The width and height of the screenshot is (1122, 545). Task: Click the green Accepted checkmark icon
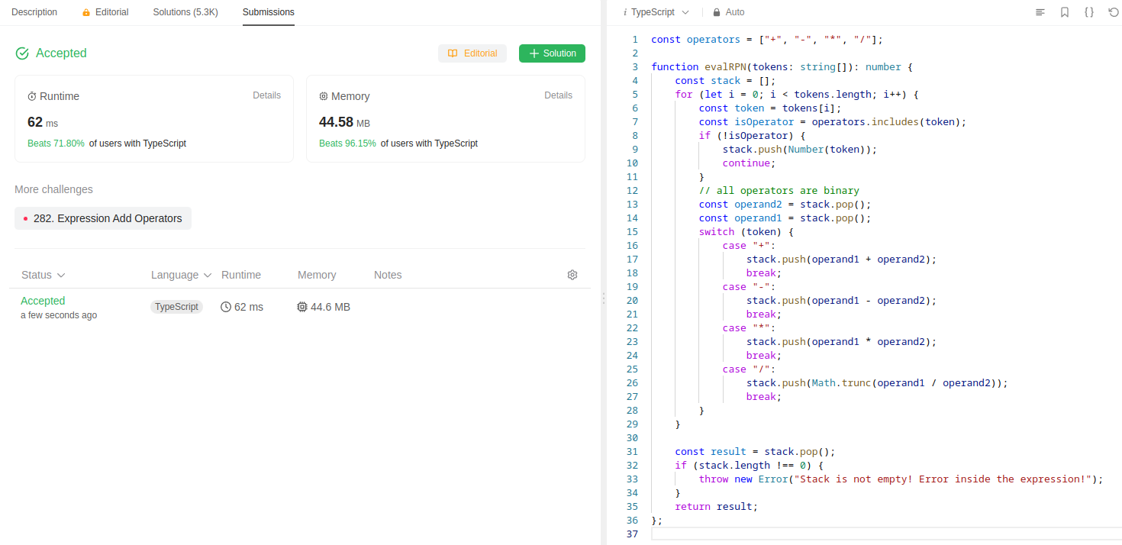22,53
